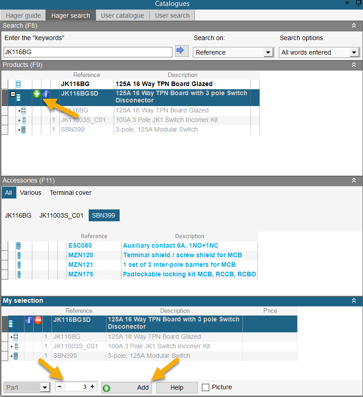The height and width of the screenshot is (397, 363).
Task: Click 100A 3 Pole JK1 Switch Incomer Kit in products
Action: tap(166, 120)
